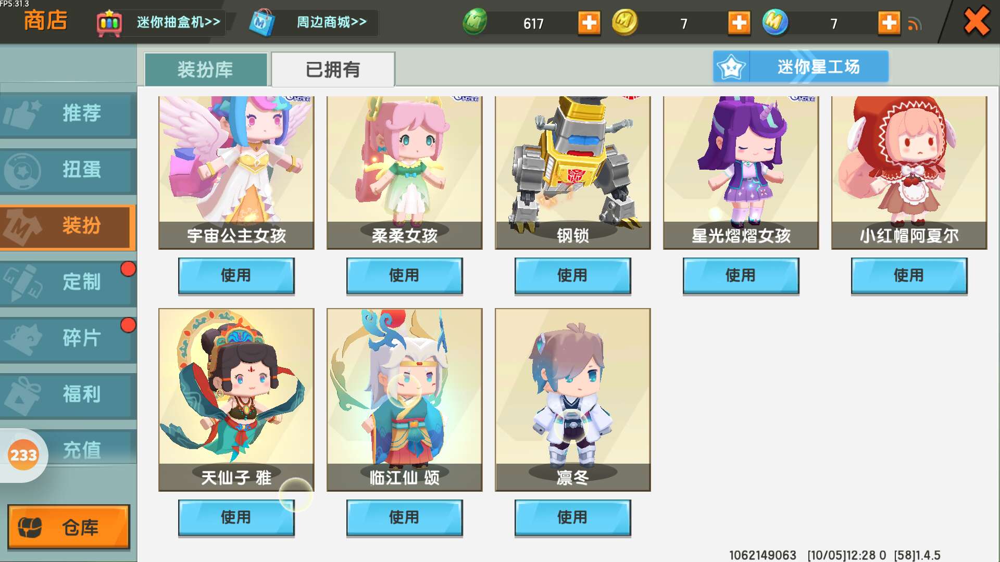
Task: Add gold coins with plus icon
Action: point(739,23)
